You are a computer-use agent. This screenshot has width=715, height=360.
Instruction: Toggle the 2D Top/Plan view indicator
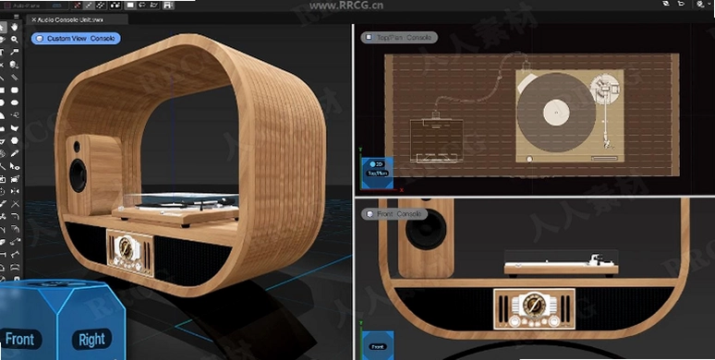(377, 164)
